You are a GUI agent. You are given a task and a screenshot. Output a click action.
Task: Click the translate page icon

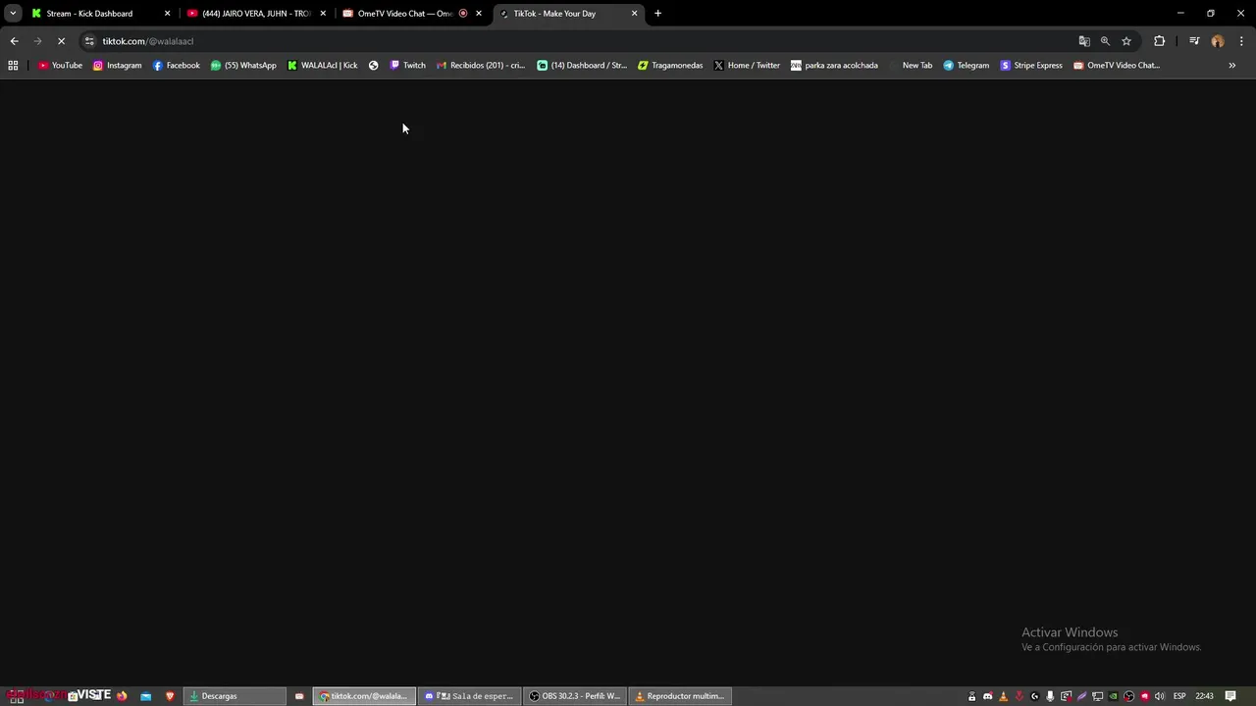[1084, 41]
